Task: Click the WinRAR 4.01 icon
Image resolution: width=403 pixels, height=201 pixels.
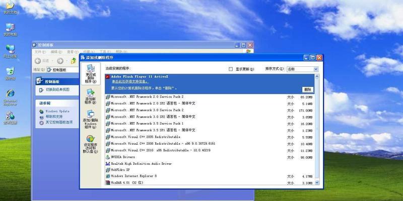Action: point(108,182)
